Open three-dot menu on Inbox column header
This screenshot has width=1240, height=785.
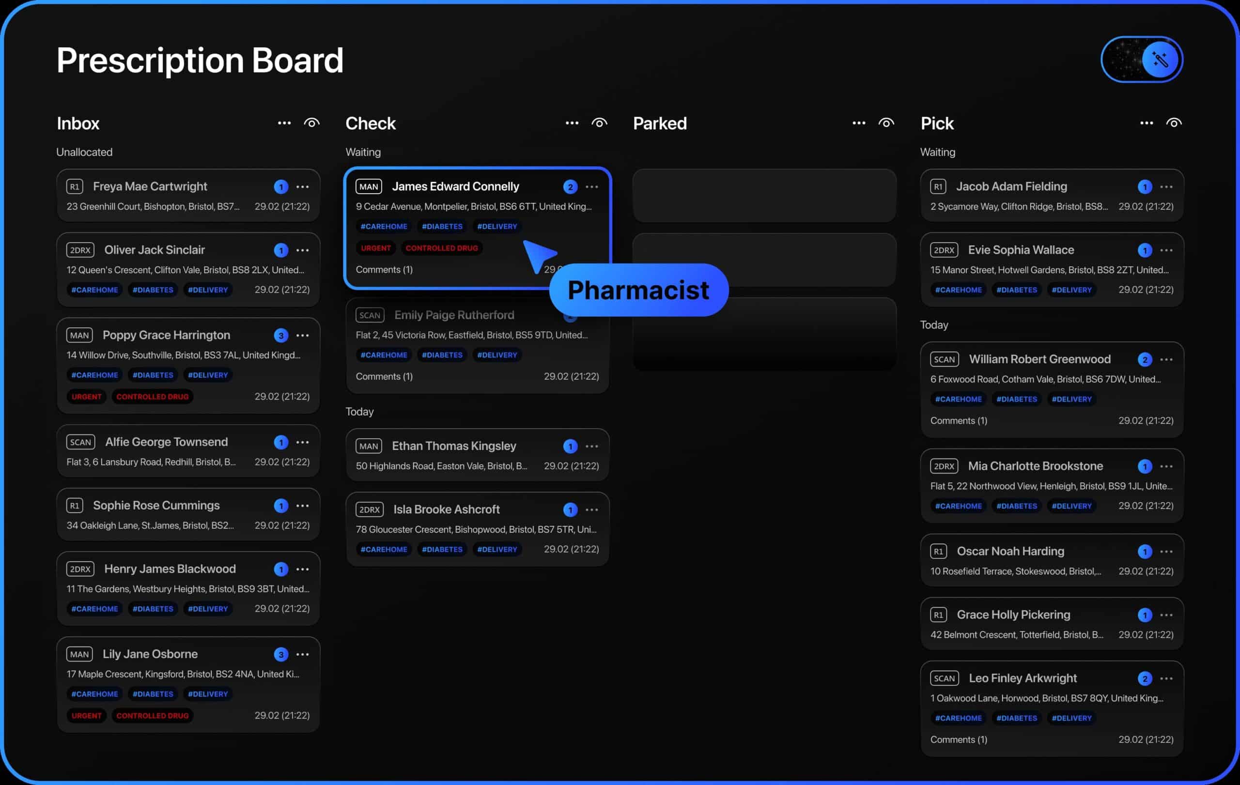click(x=283, y=123)
